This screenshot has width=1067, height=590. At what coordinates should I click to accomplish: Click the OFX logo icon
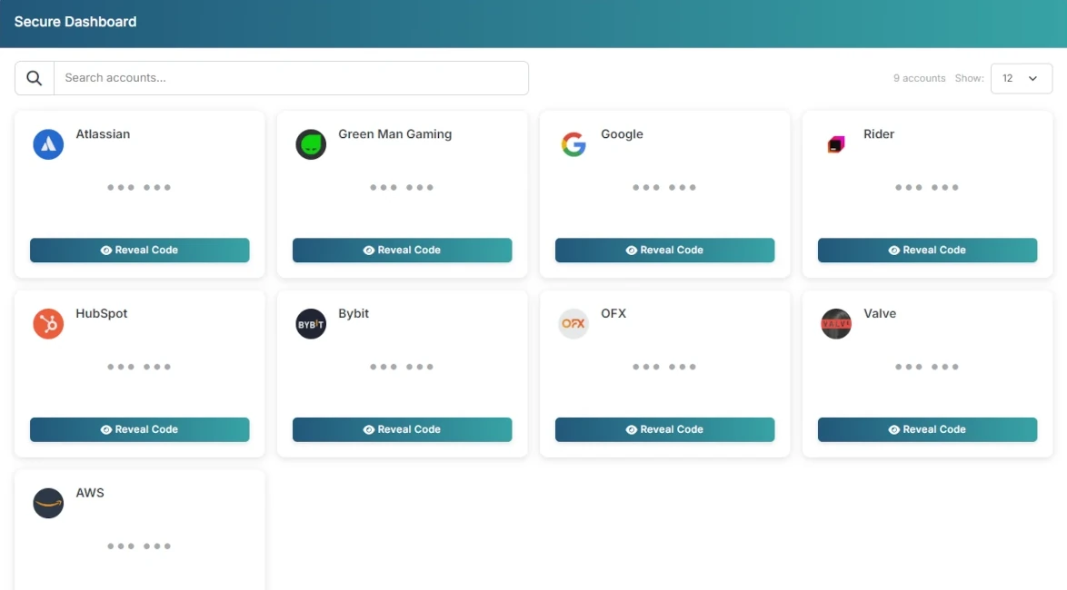pos(573,323)
